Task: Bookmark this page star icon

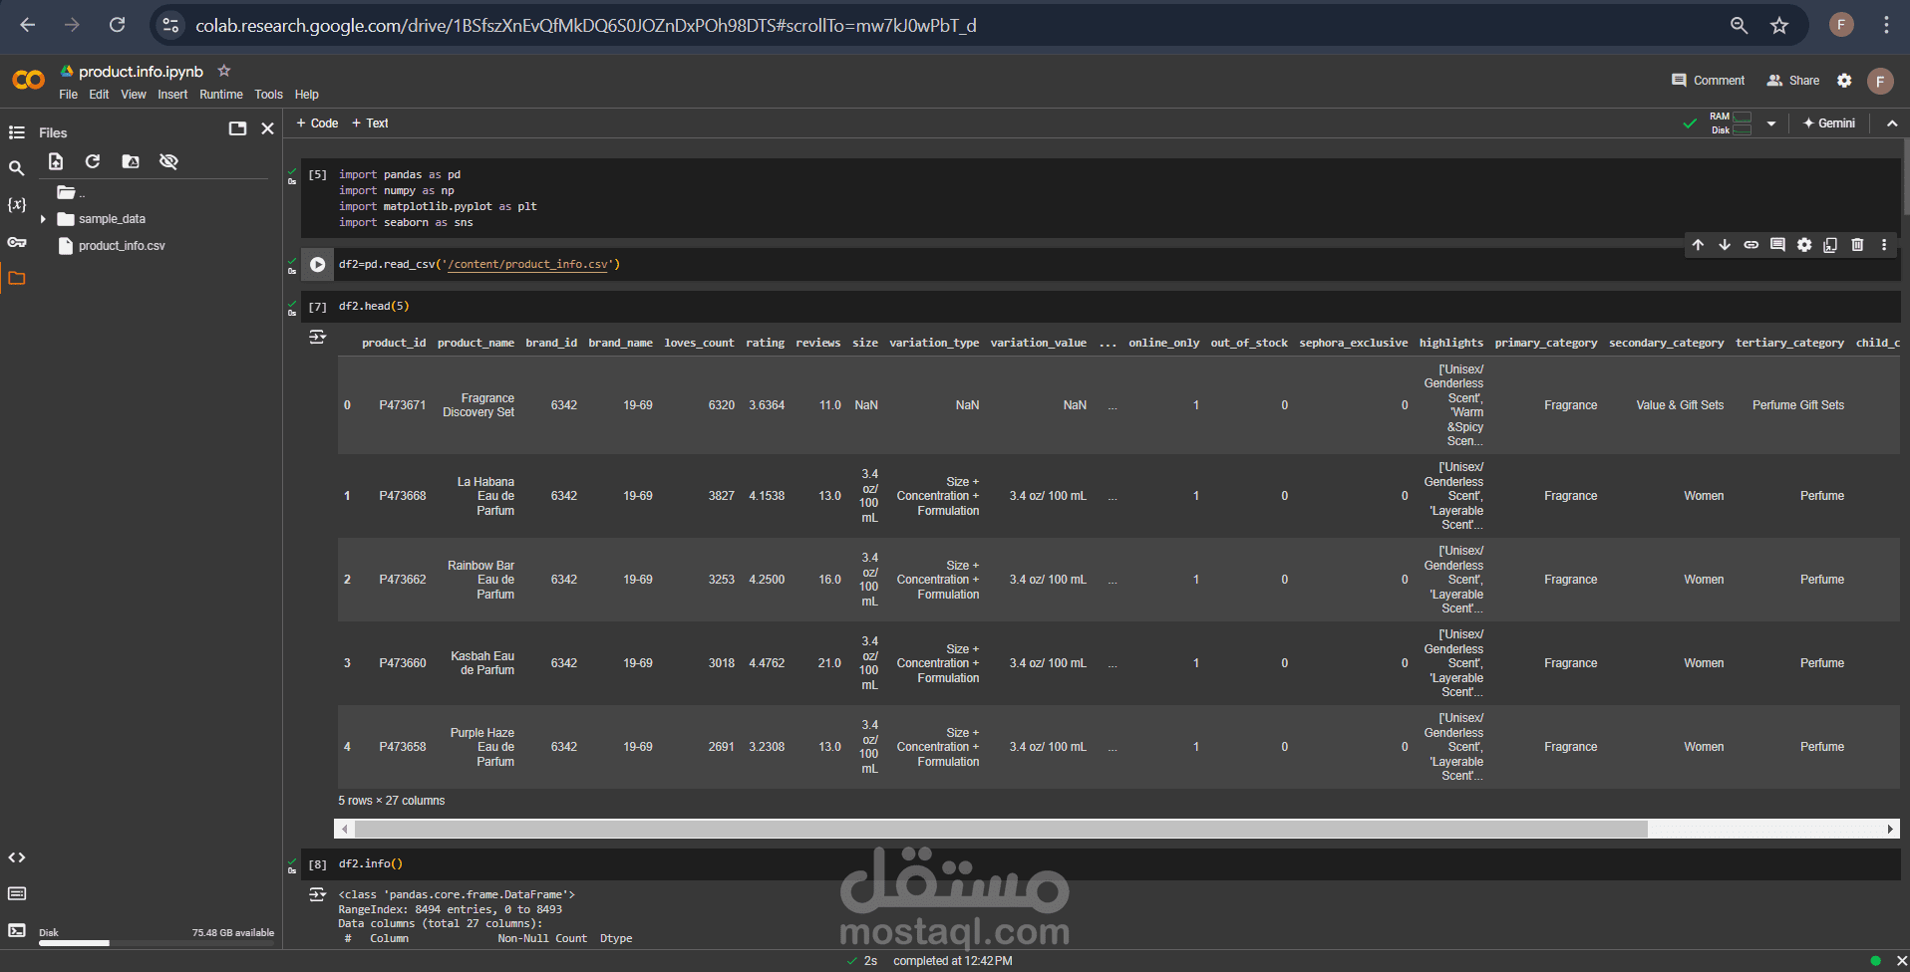Action: pyautogui.click(x=1779, y=26)
